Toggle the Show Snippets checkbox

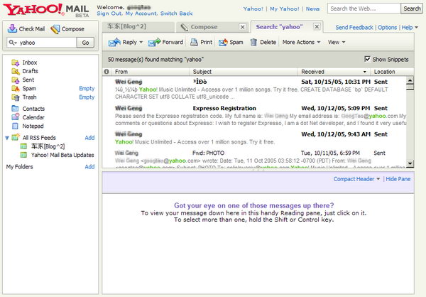point(367,59)
